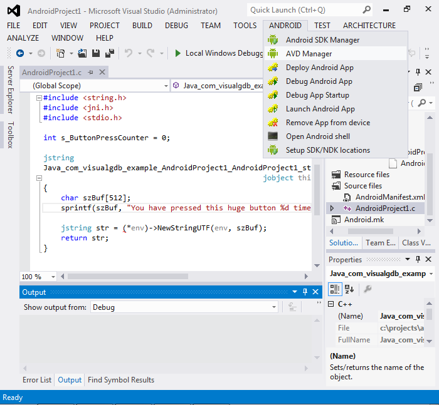The image size is (439, 405).
Task: Open Server Explorer side tab
Action: pos(11,90)
